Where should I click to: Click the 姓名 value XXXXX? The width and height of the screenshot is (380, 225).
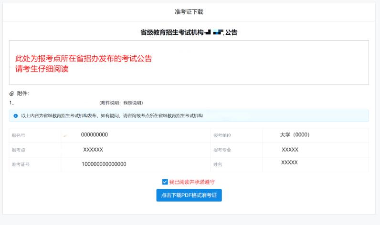(289, 163)
